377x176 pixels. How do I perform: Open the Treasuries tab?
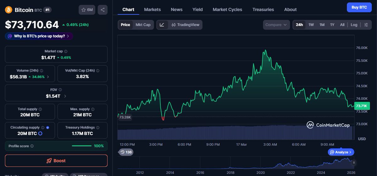(263, 10)
